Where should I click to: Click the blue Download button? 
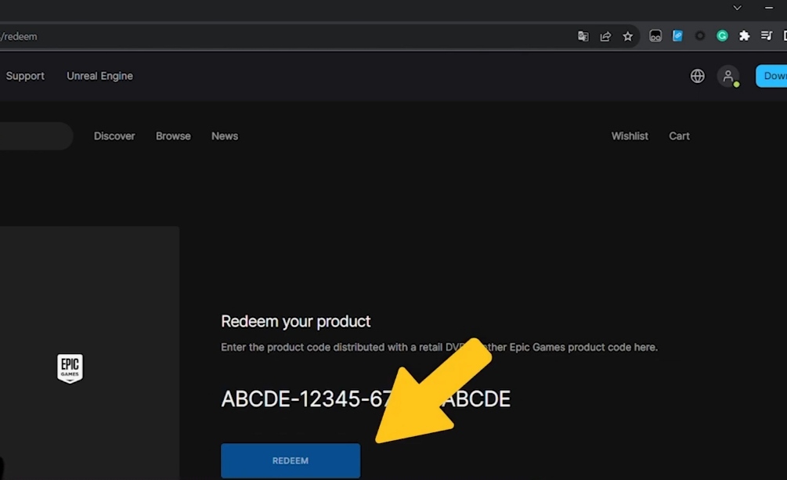coord(771,76)
